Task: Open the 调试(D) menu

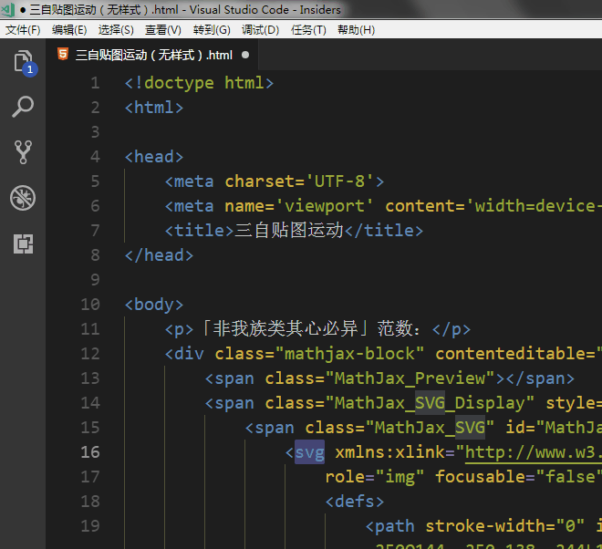Action: pyautogui.click(x=260, y=29)
